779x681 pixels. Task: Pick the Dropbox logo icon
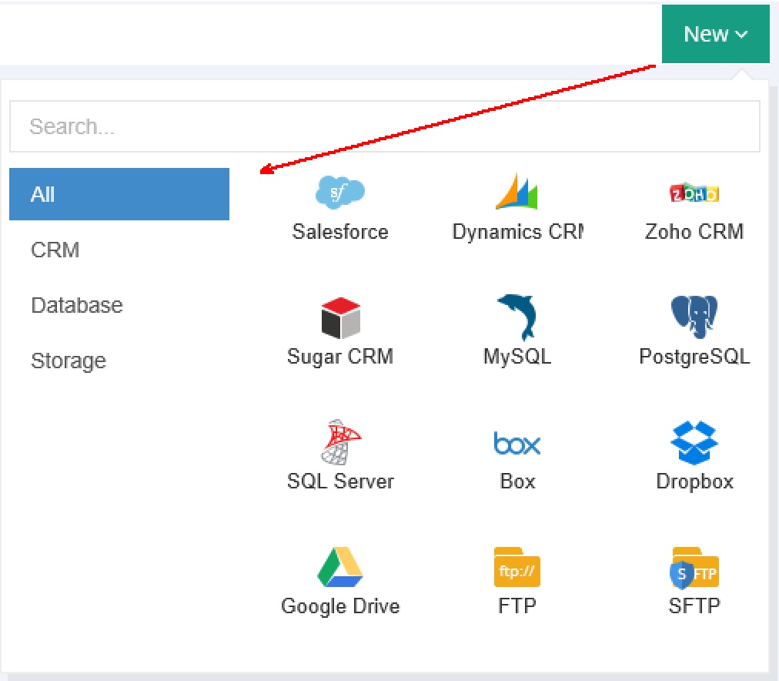[694, 442]
